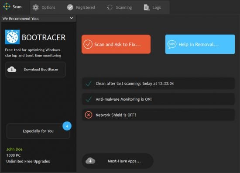Click the red X beside Network Shield
The height and width of the screenshot is (173, 240).
tap(89, 115)
